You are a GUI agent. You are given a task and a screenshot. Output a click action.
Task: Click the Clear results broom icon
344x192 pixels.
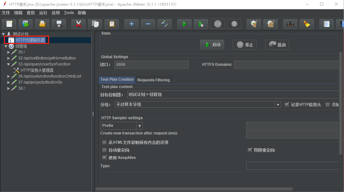tap(254, 24)
